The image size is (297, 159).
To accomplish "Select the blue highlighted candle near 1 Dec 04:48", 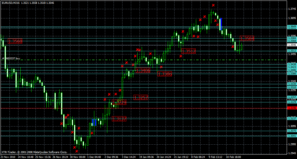I will click(x=94, y=122).
